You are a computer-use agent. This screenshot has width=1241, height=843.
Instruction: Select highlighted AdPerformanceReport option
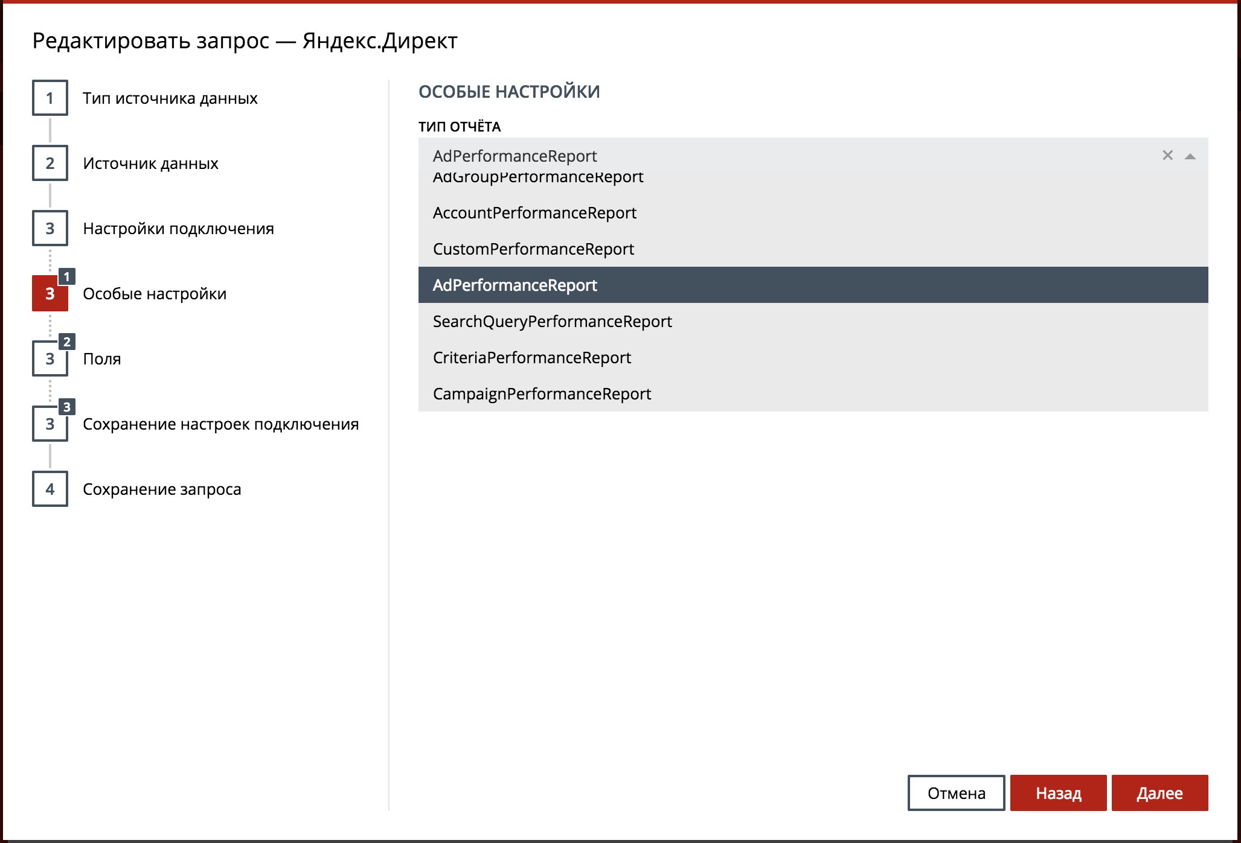(x=813, y=285)
